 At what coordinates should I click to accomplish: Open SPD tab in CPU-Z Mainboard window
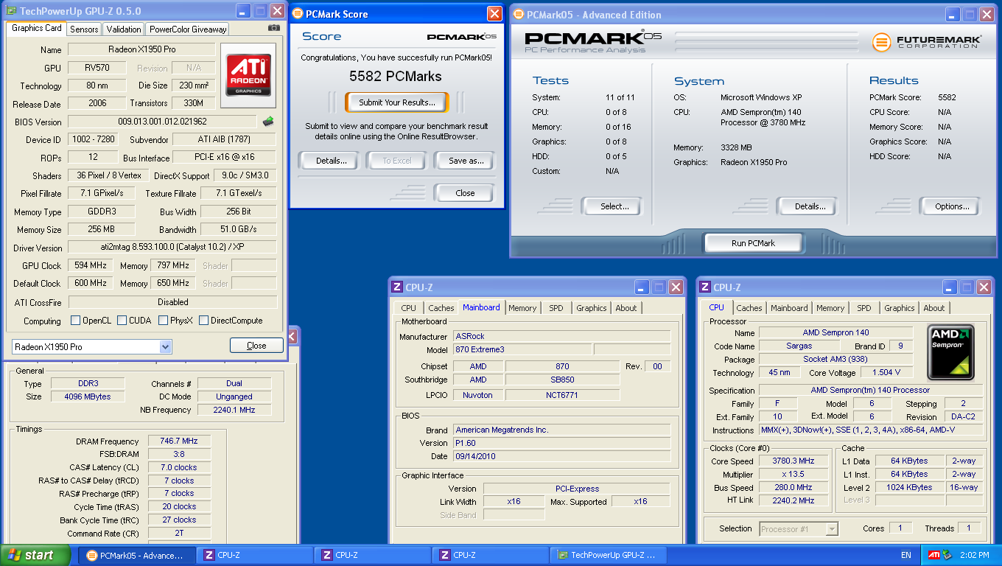(556, 308)
